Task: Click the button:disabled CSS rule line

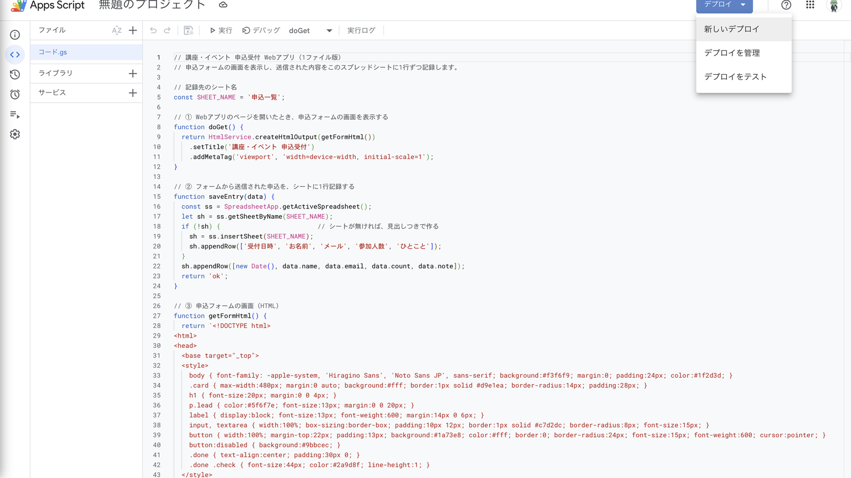Action: (x=265, y=445)
